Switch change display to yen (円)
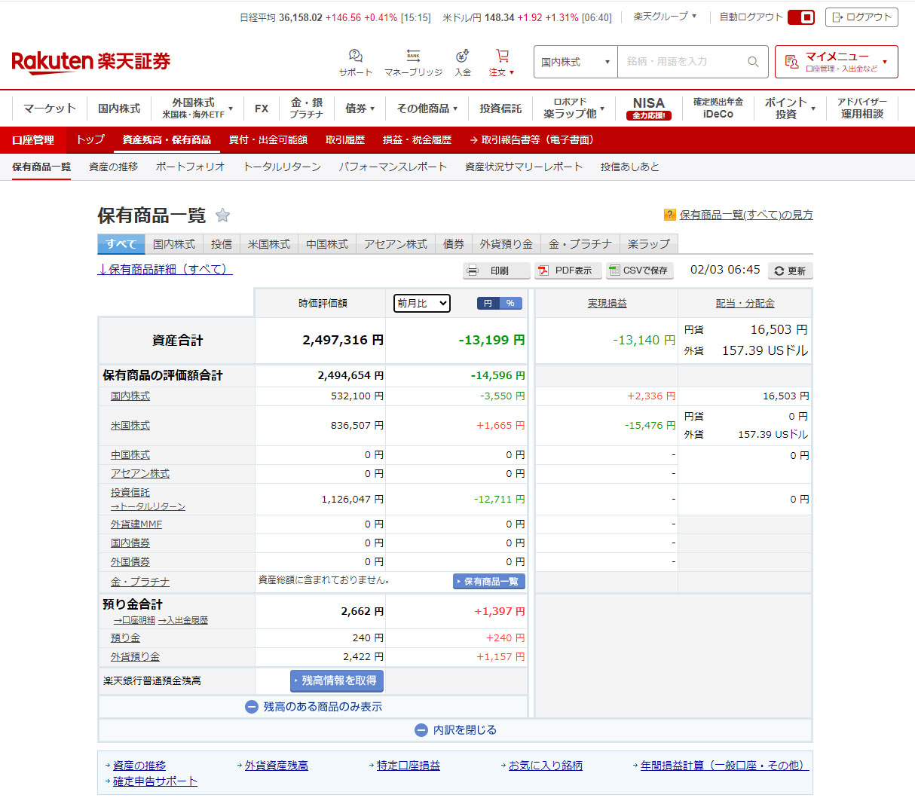The image size is (915, 804). point(488,303)
